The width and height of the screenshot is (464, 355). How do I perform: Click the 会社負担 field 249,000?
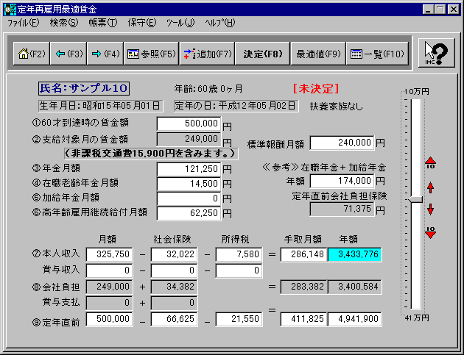point(109,287)
